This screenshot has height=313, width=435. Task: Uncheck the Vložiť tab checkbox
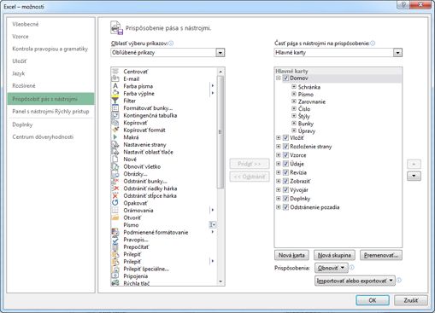(285, 138)
